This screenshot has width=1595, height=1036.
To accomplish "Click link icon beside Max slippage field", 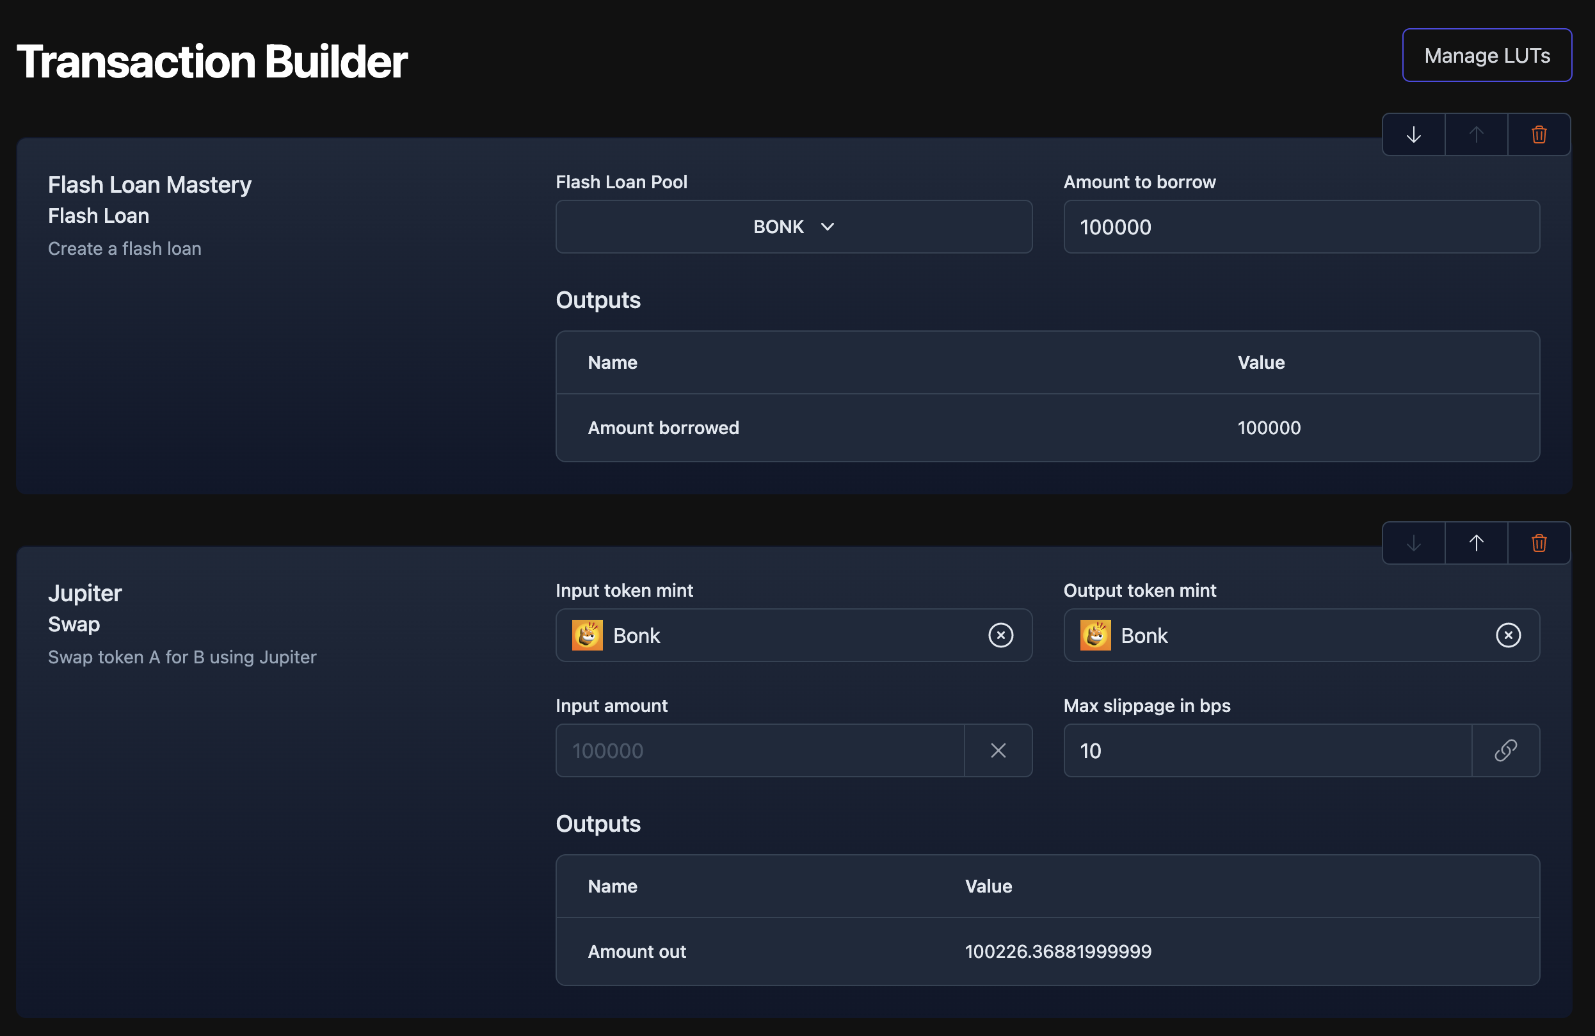I will tap(1505, 750).
